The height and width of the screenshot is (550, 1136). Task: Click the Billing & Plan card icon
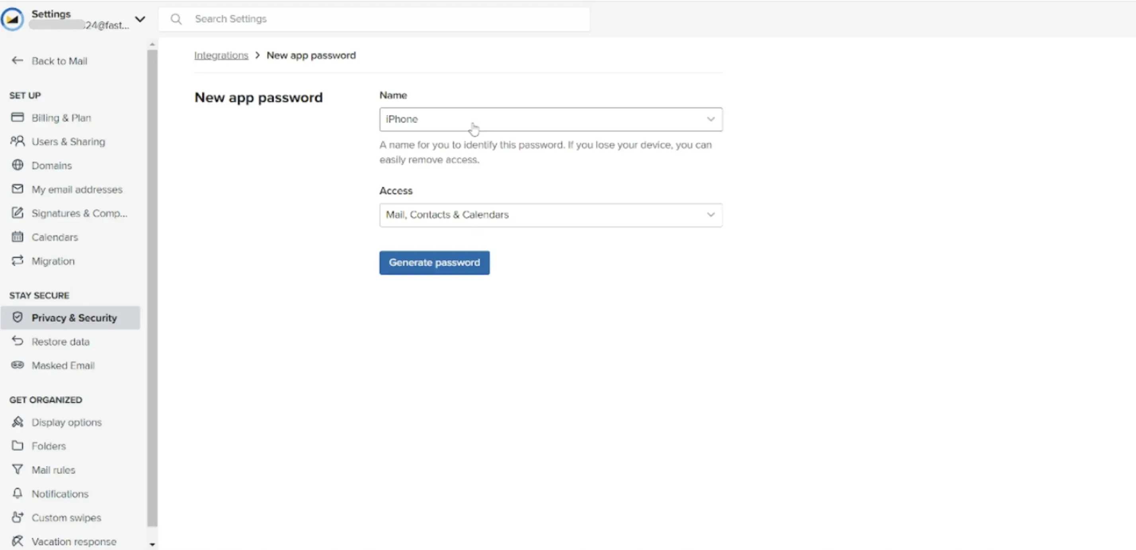pyautogui.click(x=17, y=117)
